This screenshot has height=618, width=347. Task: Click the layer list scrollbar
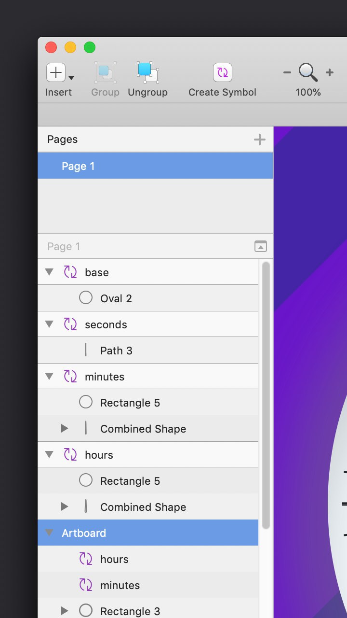[x=266, y=396]
